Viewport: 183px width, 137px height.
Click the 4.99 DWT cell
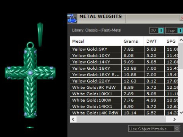[154, 100]
